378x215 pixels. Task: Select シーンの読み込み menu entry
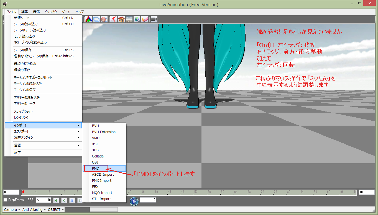click(43, 24)
